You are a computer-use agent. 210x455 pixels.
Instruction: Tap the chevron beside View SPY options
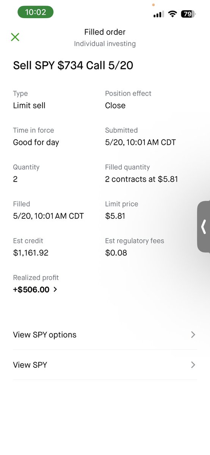[193, 335]
